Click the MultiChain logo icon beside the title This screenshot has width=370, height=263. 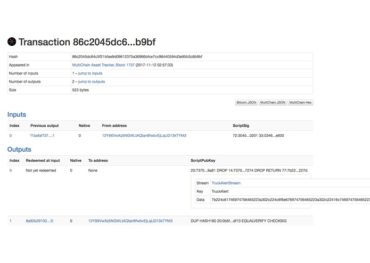coord(12,42)
